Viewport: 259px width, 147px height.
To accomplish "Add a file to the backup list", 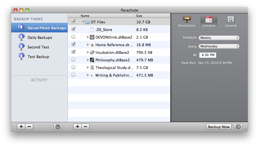I will (77, 127).
